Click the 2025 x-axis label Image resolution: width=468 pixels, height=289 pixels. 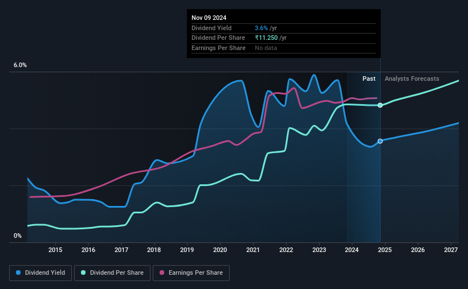click(385, 250)
